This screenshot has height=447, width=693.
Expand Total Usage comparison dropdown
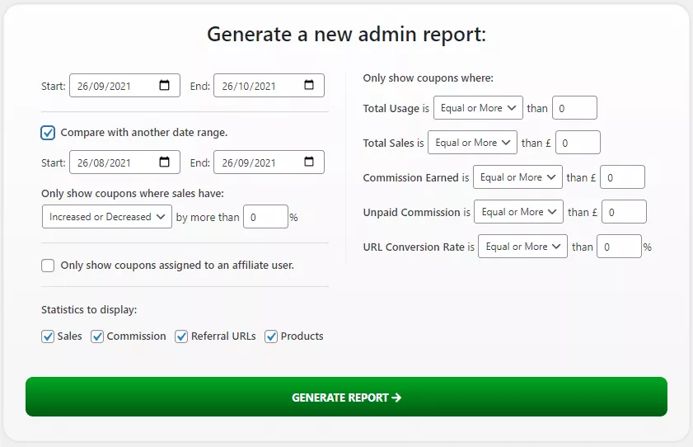pos(478,108)
